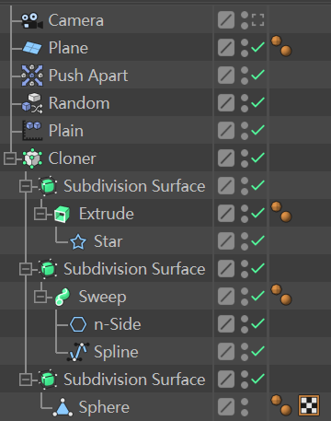The width and height of the screenshot is (331, 421).
Task: Click the Sweep generator icon
Action: (x=63, y=297)
